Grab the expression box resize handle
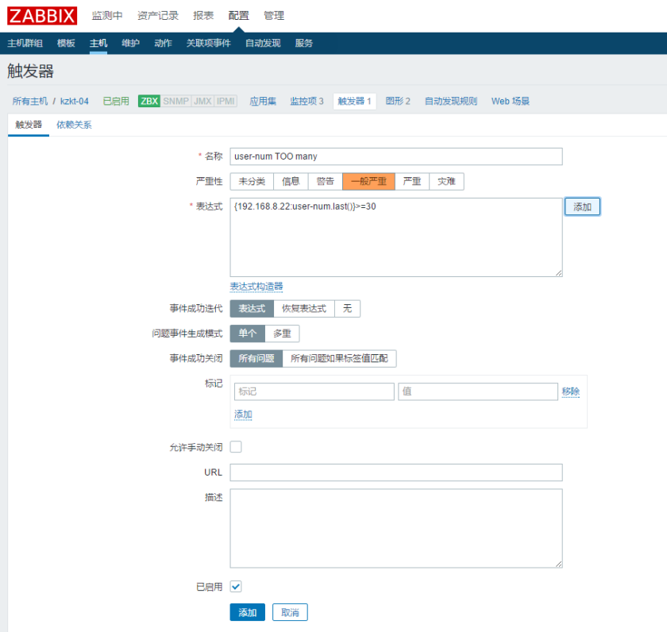Viewport: 667px width, 632px height. coord(558,273)
